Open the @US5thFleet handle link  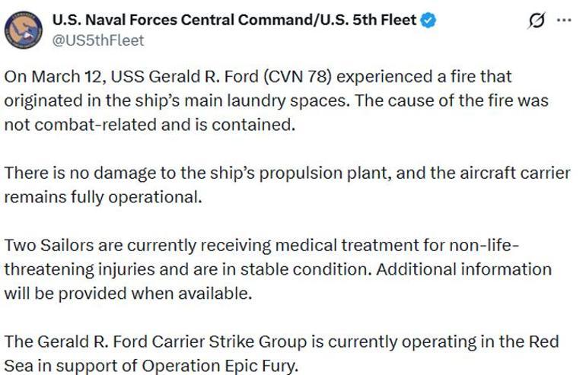pos(97,40)
